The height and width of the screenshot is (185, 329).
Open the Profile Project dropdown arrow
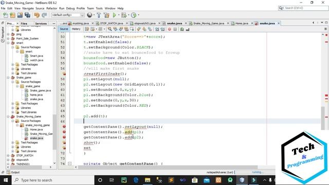click(138, 15)
